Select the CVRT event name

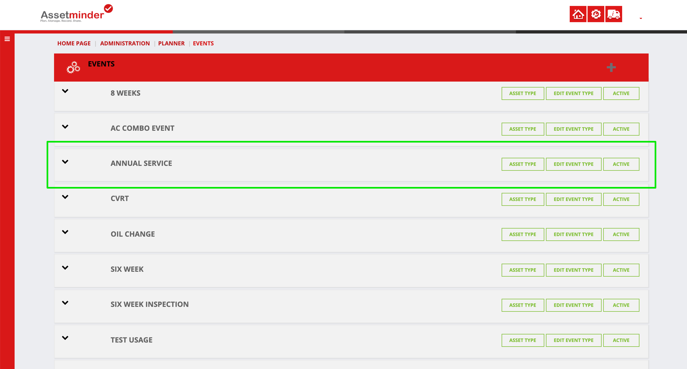click(120, 199)
